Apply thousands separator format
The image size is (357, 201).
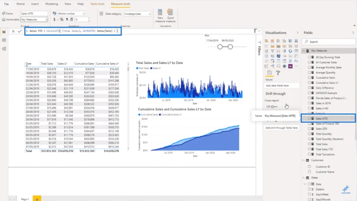tap(66, 20)
